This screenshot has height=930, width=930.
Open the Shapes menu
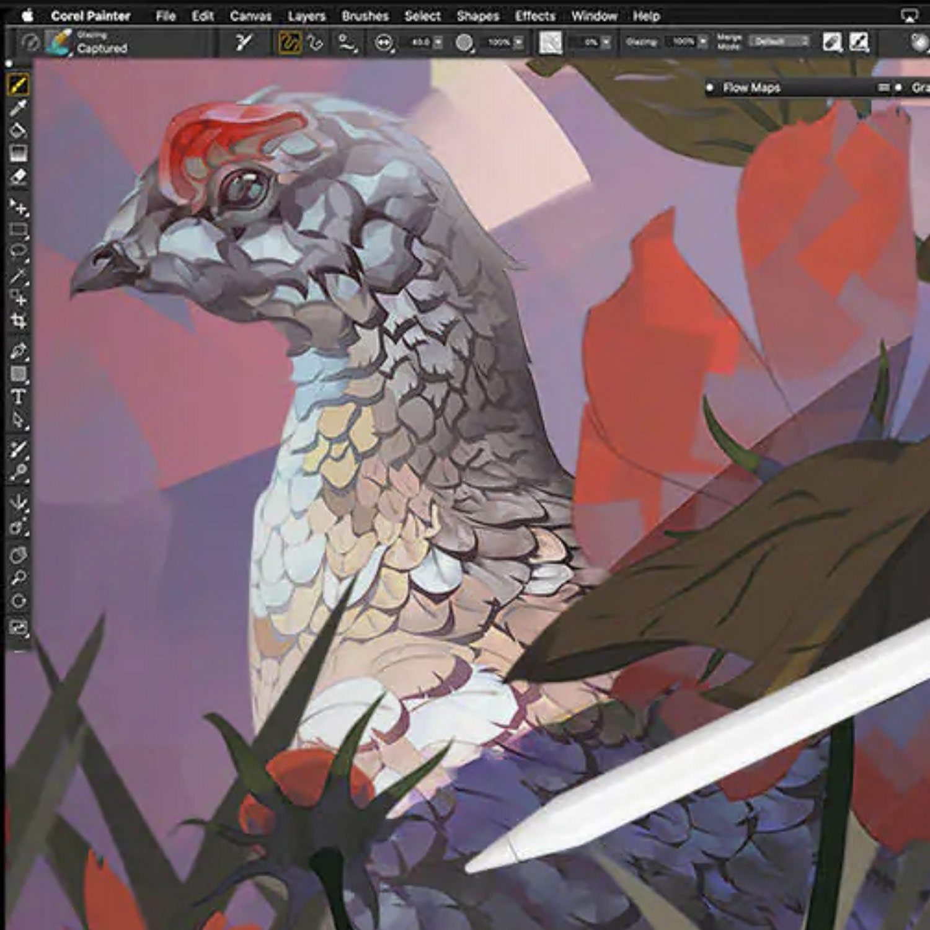pyautogui.click(x=477, y=15)
